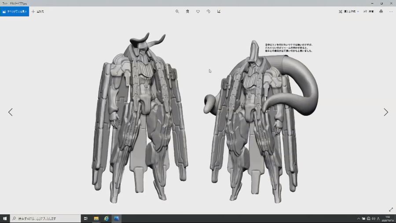Delete the photo with the trash icon
Image resolution: width=396 pixels, height=223 pixels.
click(187, 11)
